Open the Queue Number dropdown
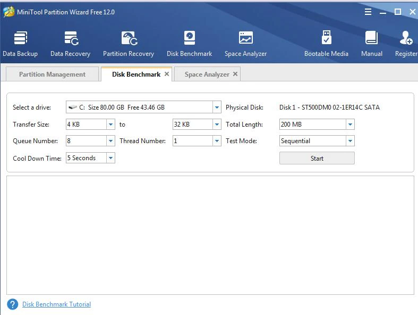The width and height of the screenshot is (418, 315). [110, 141]
